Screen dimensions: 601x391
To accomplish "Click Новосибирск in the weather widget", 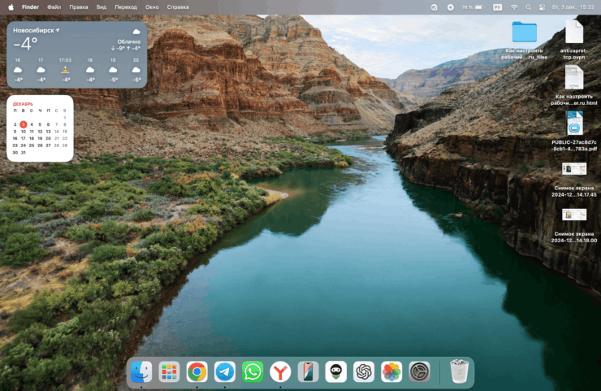I will point(33,30).
